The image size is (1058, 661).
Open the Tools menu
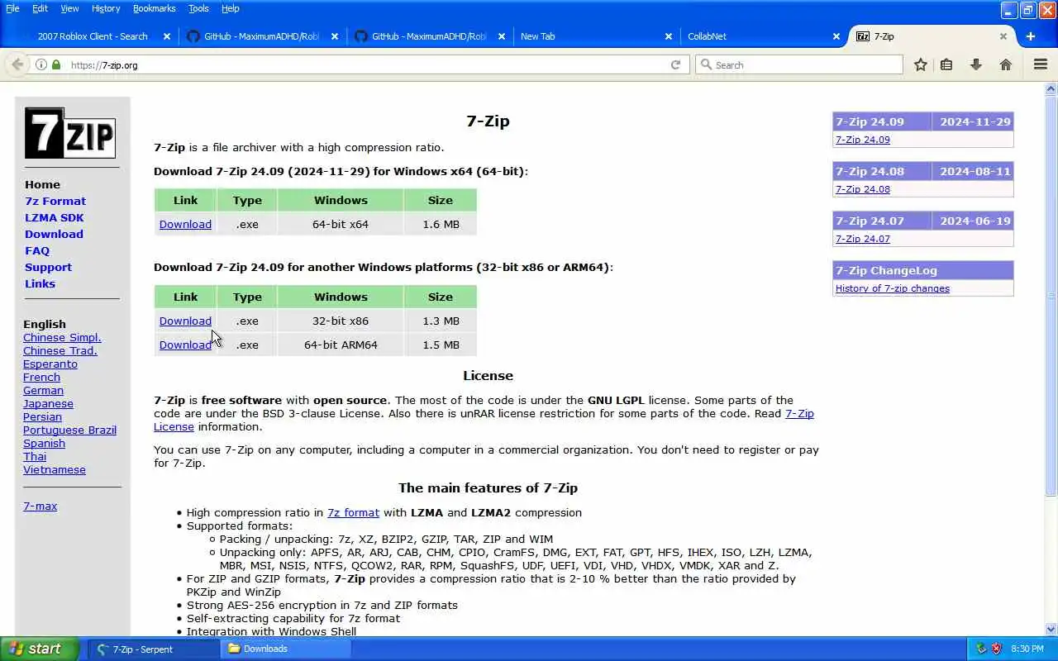pos(198,8)
